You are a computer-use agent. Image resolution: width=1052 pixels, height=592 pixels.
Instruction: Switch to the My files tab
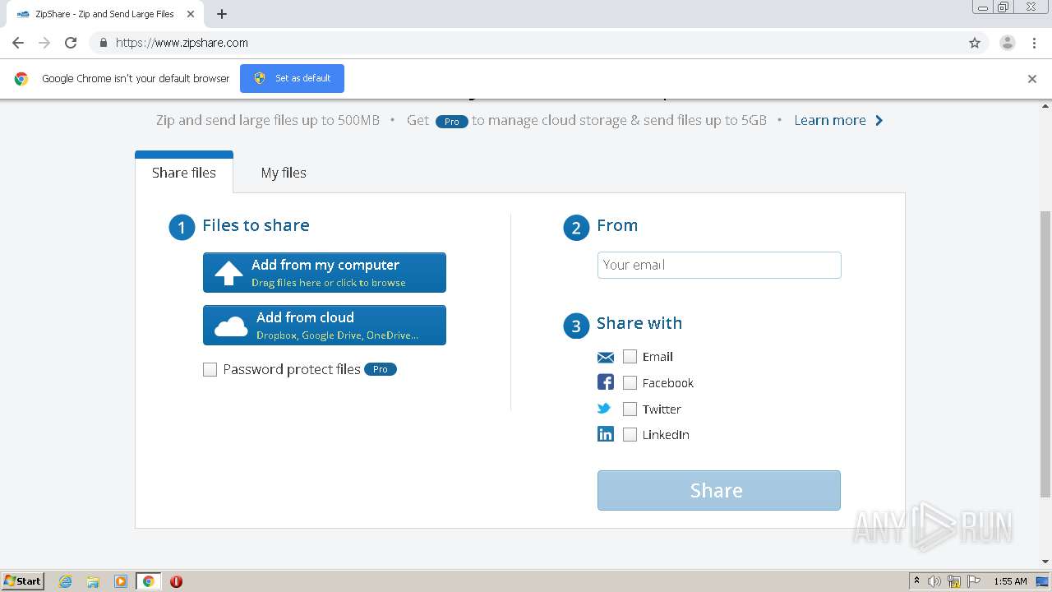pos(284,173)
